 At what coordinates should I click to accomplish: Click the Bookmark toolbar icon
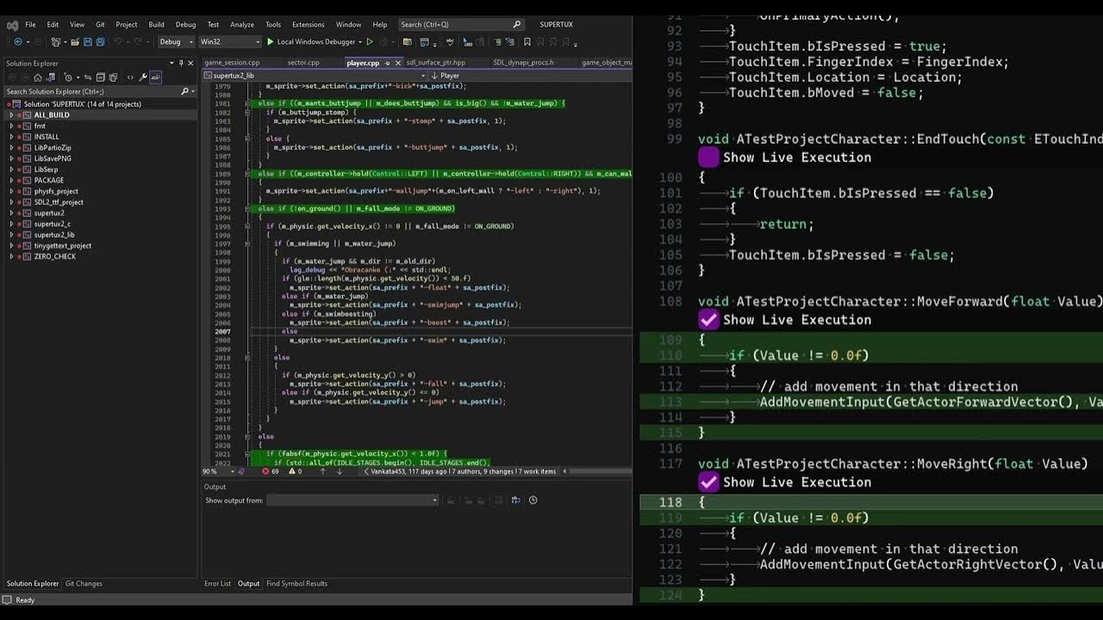coord(527,42)
